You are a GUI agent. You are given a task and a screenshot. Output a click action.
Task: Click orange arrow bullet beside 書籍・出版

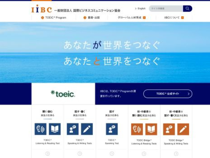coord(85,18)
